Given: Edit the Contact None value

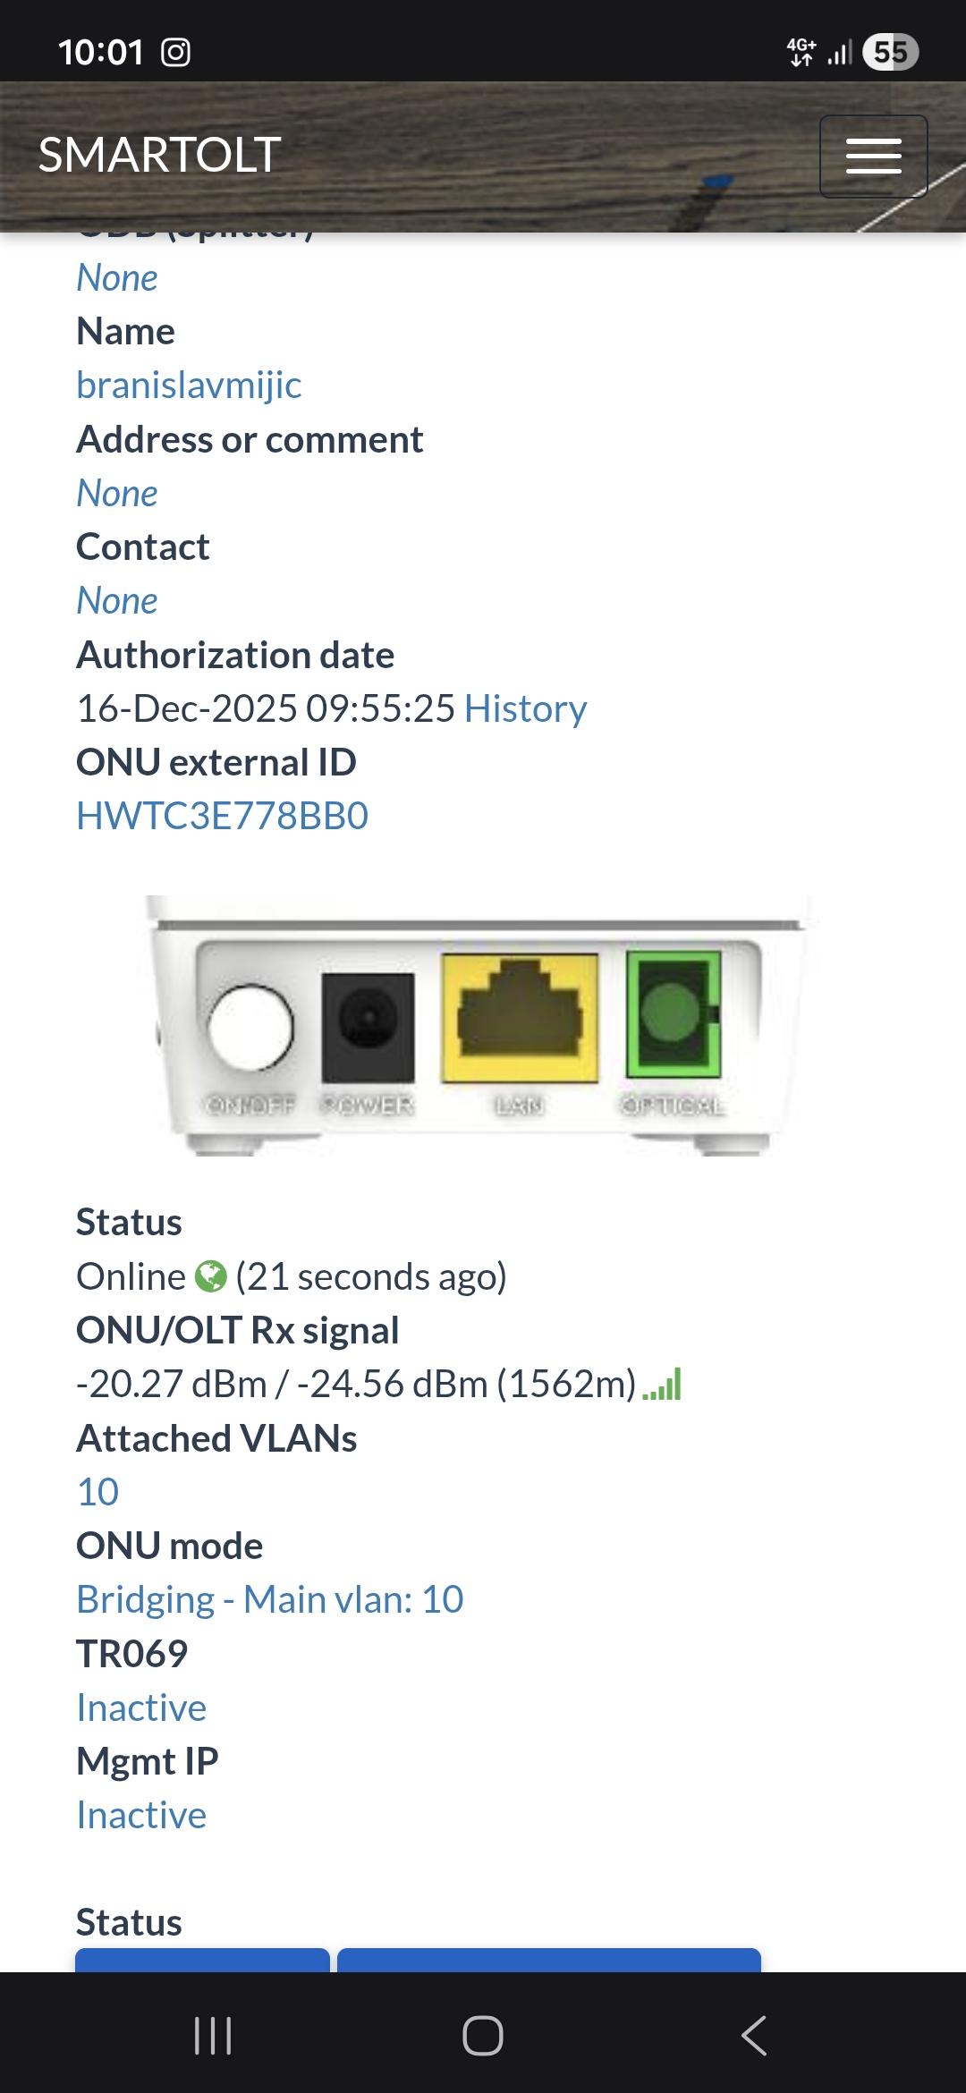Looking at the screenshot, I should point(117,600).
